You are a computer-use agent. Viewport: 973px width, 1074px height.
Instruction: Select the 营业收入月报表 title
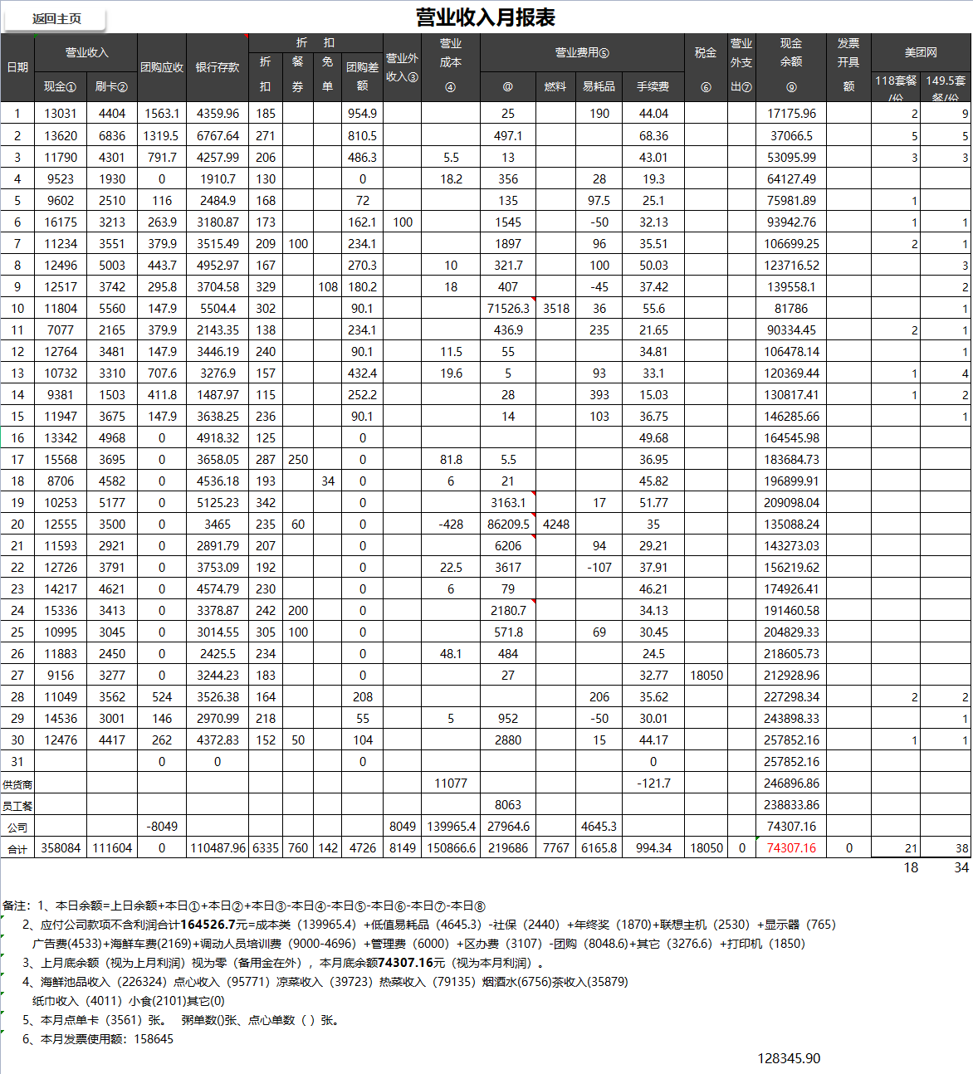point(486,17)
